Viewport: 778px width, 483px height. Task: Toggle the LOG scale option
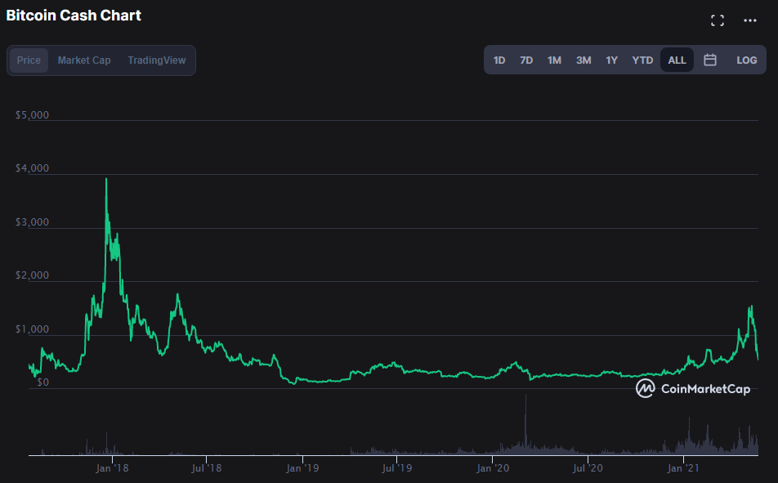click(x=747, y=60)
